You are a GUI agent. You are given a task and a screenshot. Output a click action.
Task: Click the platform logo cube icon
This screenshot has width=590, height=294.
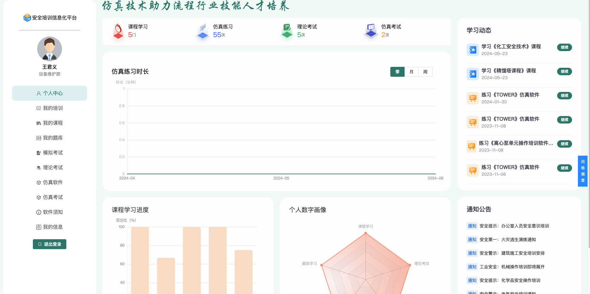[27, 18]
